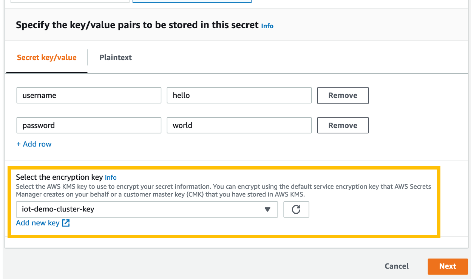The image size is (471, 279).
Task: Click the highlighted encryption key section
Action: (x=224, y=200)
